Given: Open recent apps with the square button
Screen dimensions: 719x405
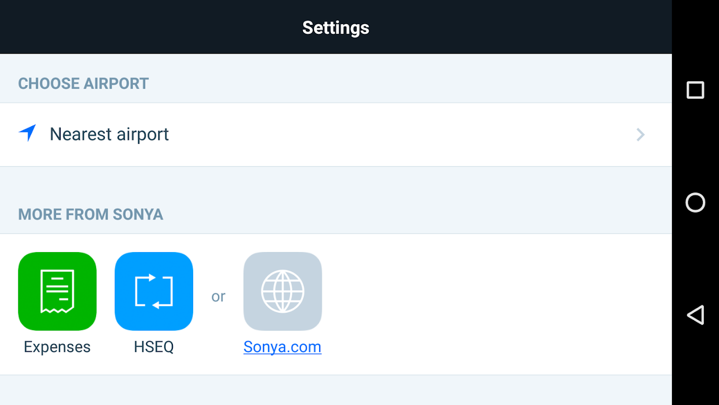Looking at the screenshot, I should pos(695,90).
